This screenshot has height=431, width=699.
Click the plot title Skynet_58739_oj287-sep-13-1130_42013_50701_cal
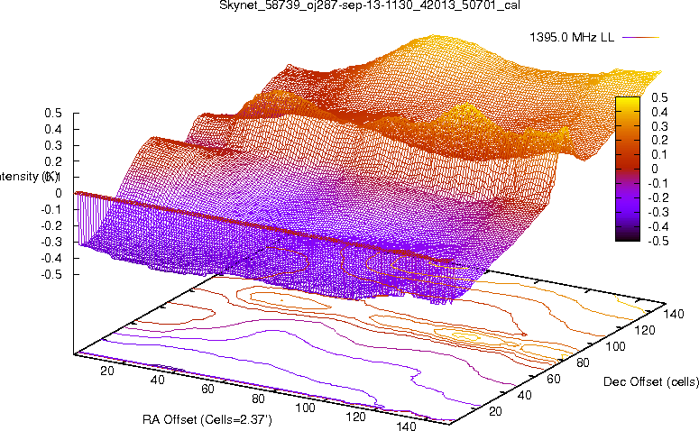coord(369,5)
